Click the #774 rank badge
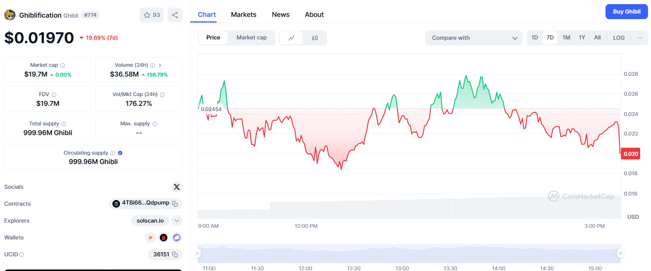Image resolution: width=651 pixels, height=271 pixels. point(90,15)
